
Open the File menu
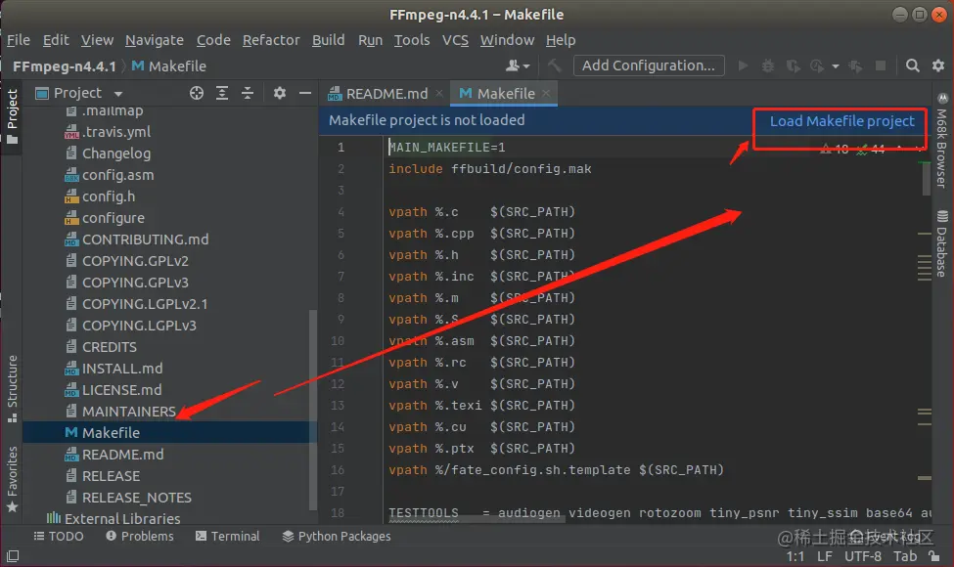click(19, 40)
